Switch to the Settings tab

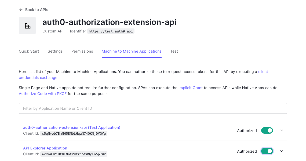pyautogui.click(x=55, y=51)
